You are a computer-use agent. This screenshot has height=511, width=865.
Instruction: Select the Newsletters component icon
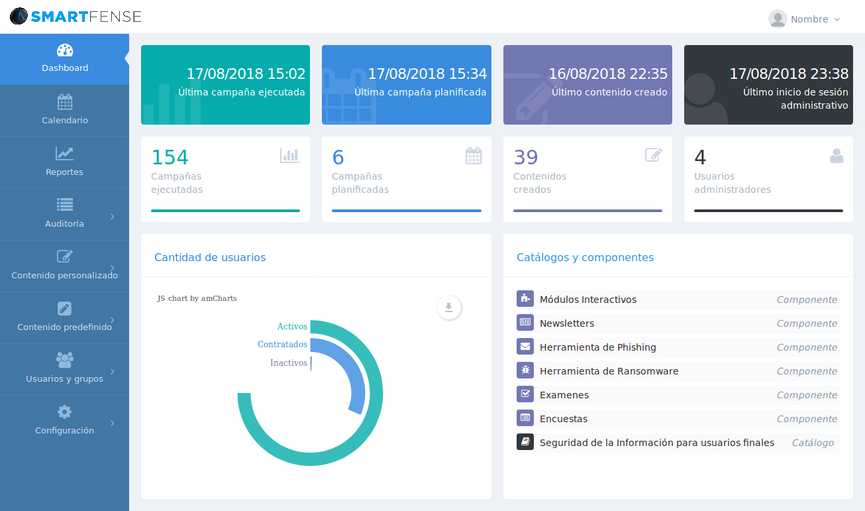(525, 323)
